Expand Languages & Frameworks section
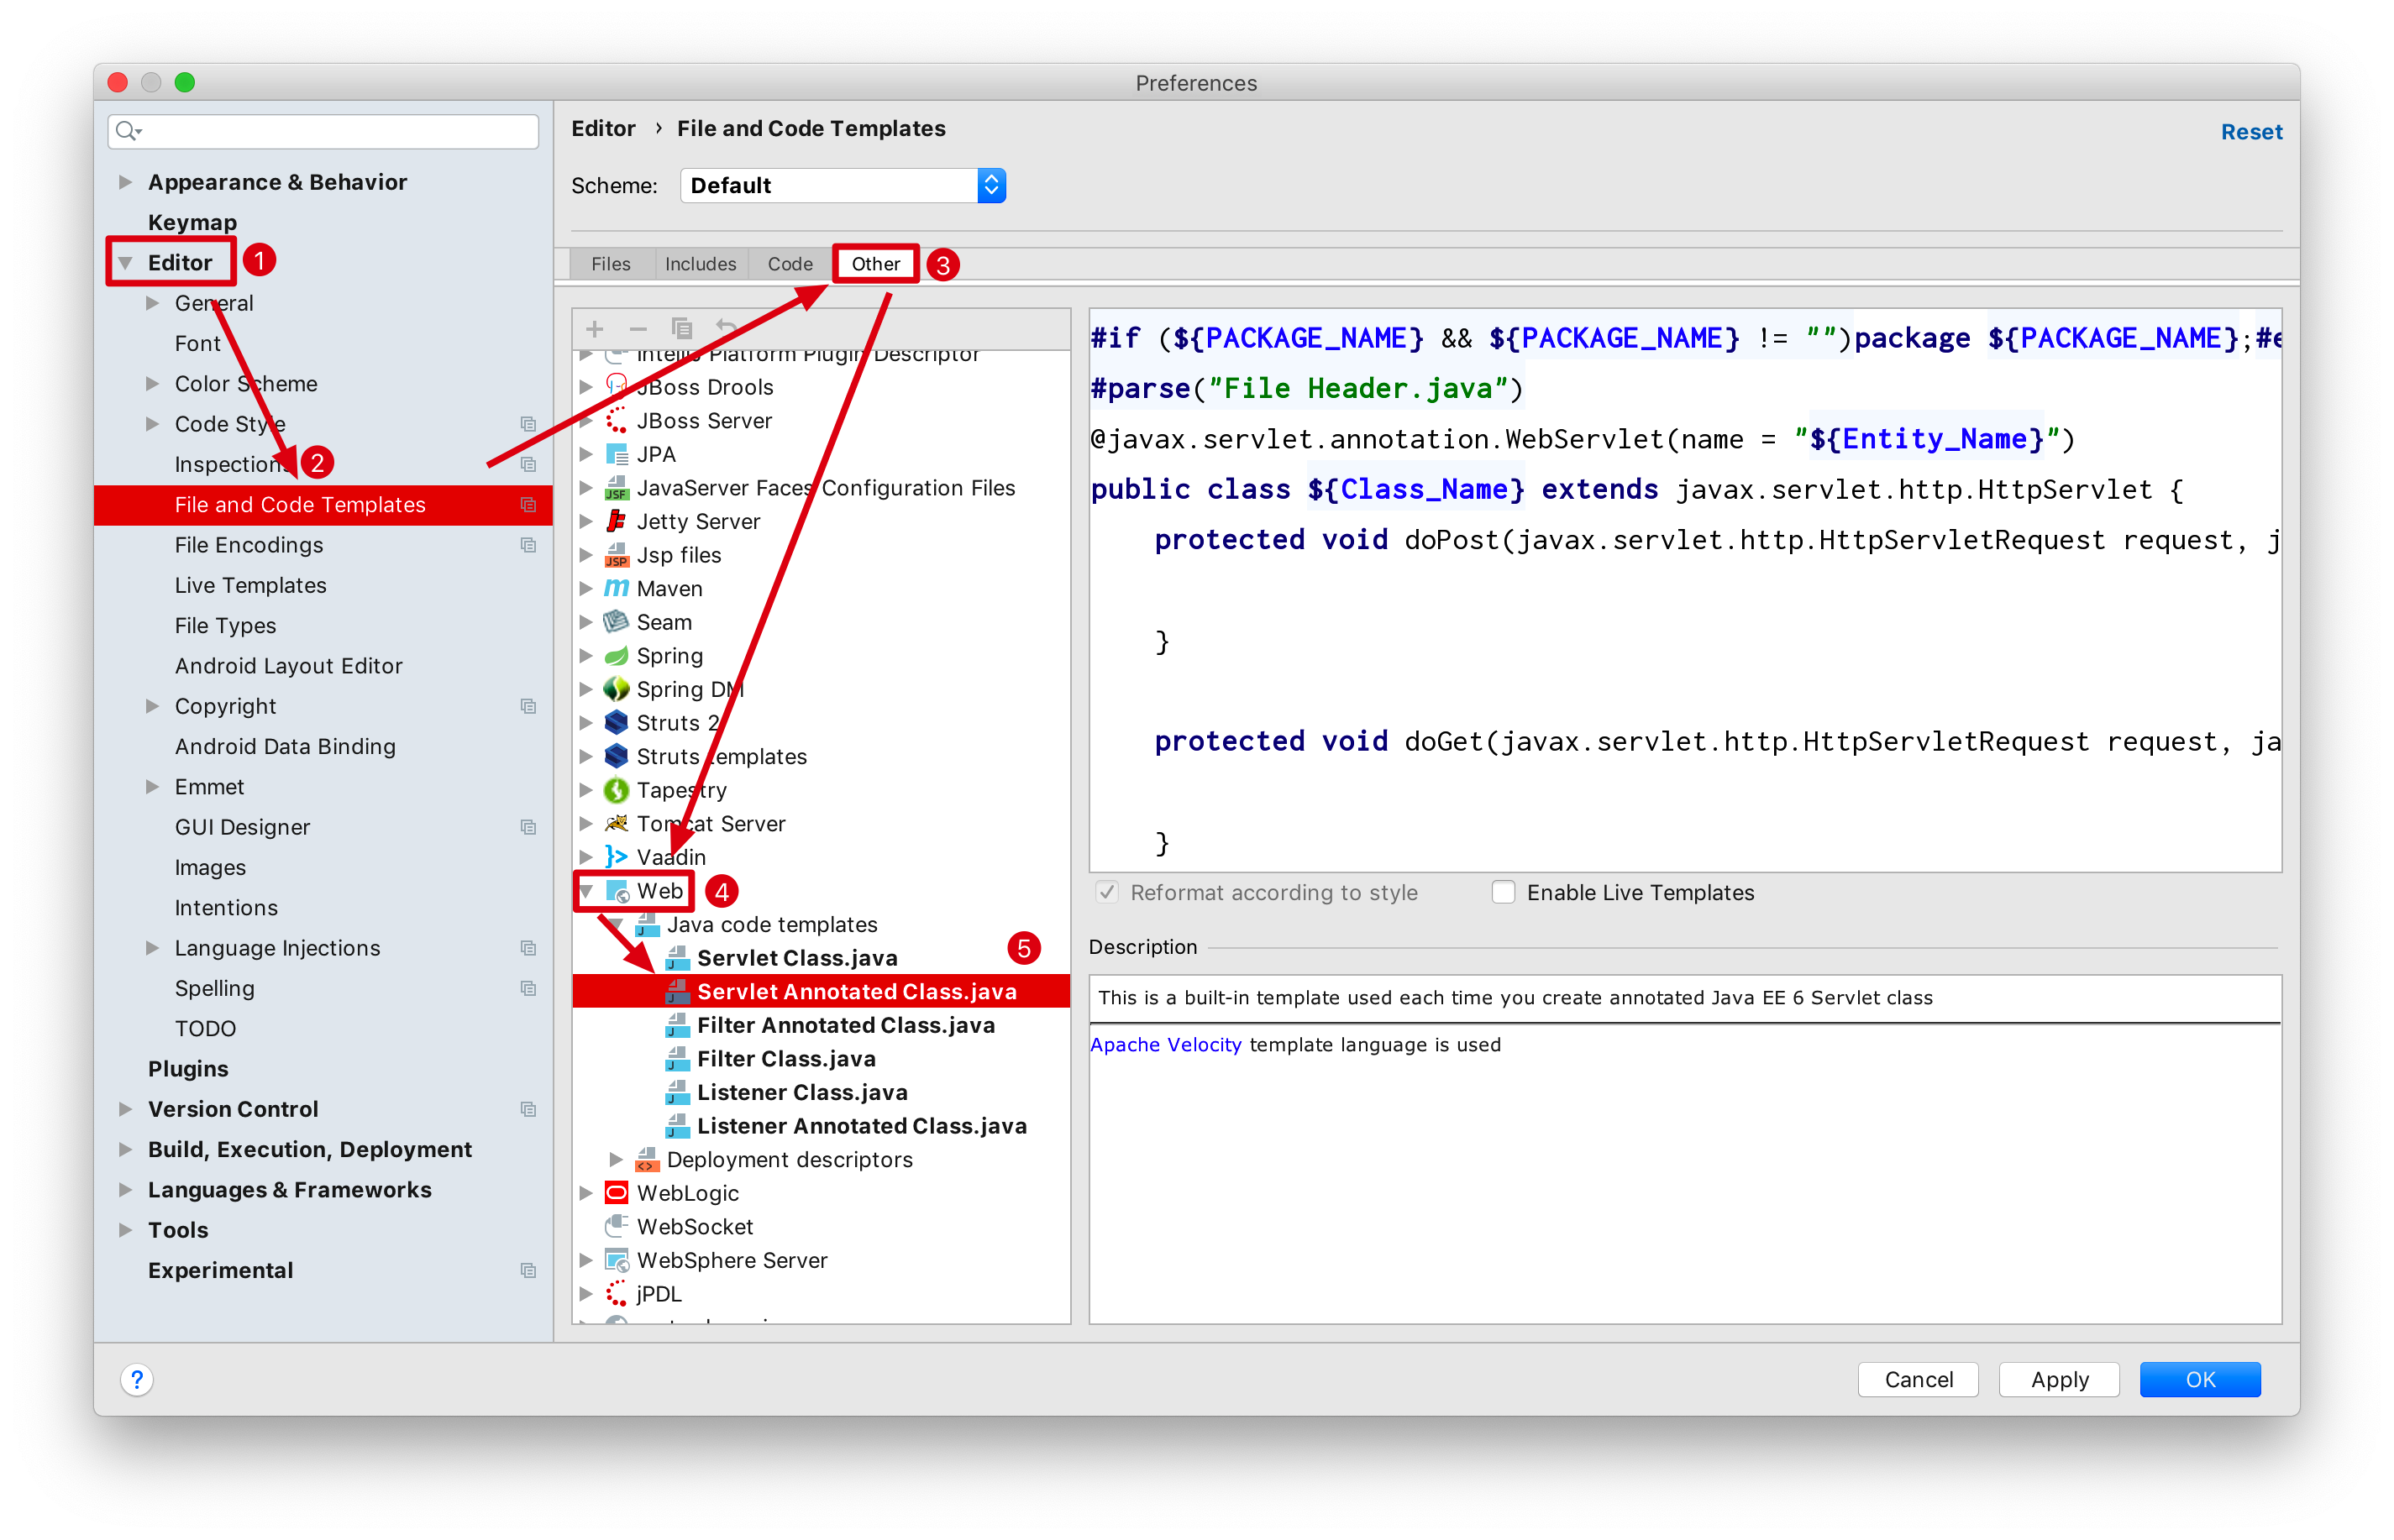2394x1540 pixels. [125, 1190]
